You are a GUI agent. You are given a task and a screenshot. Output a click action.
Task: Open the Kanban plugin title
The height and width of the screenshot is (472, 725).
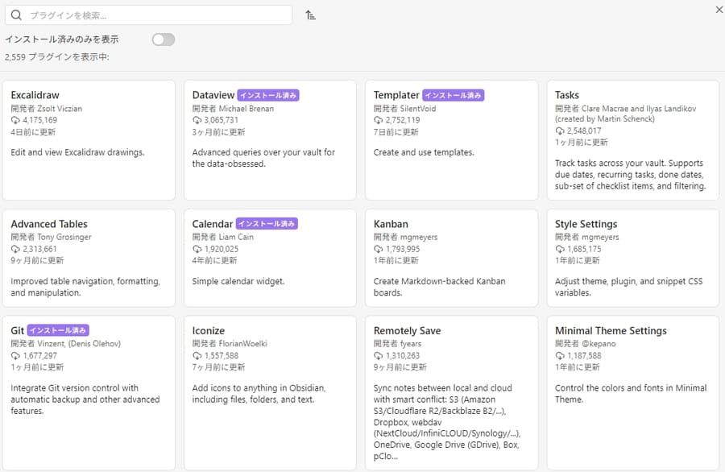pos(391,224)
